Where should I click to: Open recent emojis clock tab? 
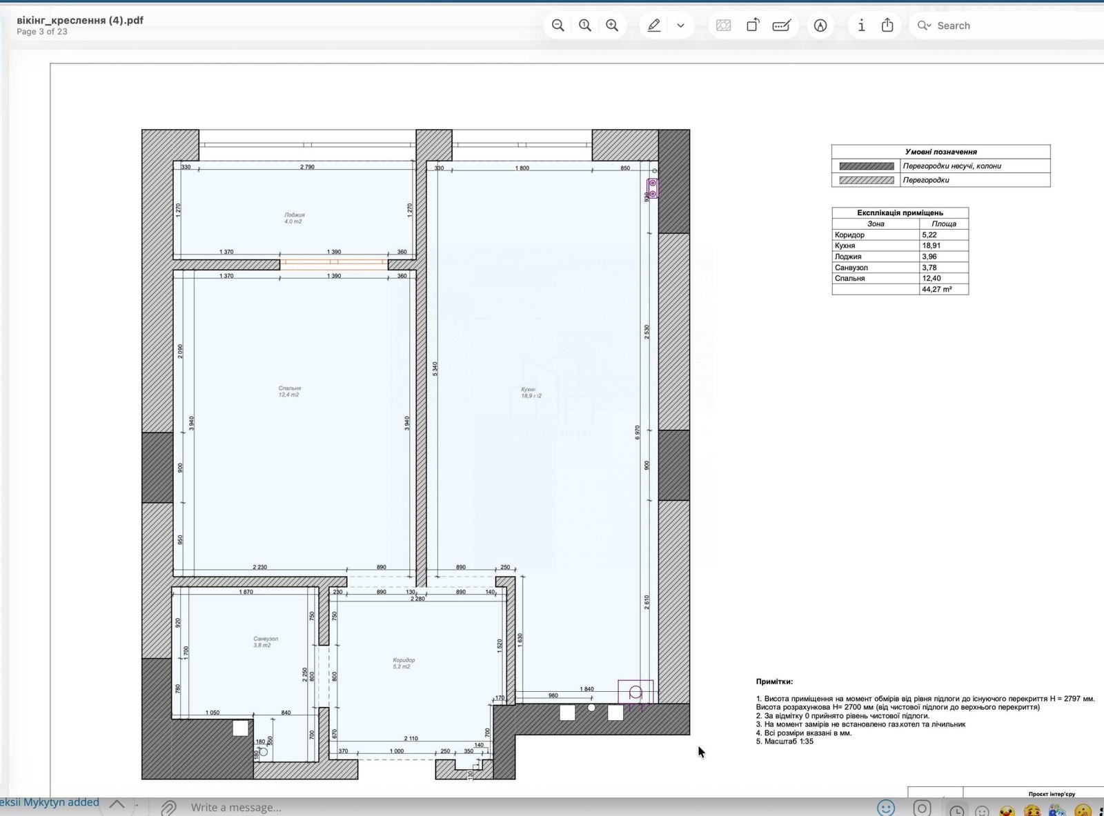coord(957,810)
